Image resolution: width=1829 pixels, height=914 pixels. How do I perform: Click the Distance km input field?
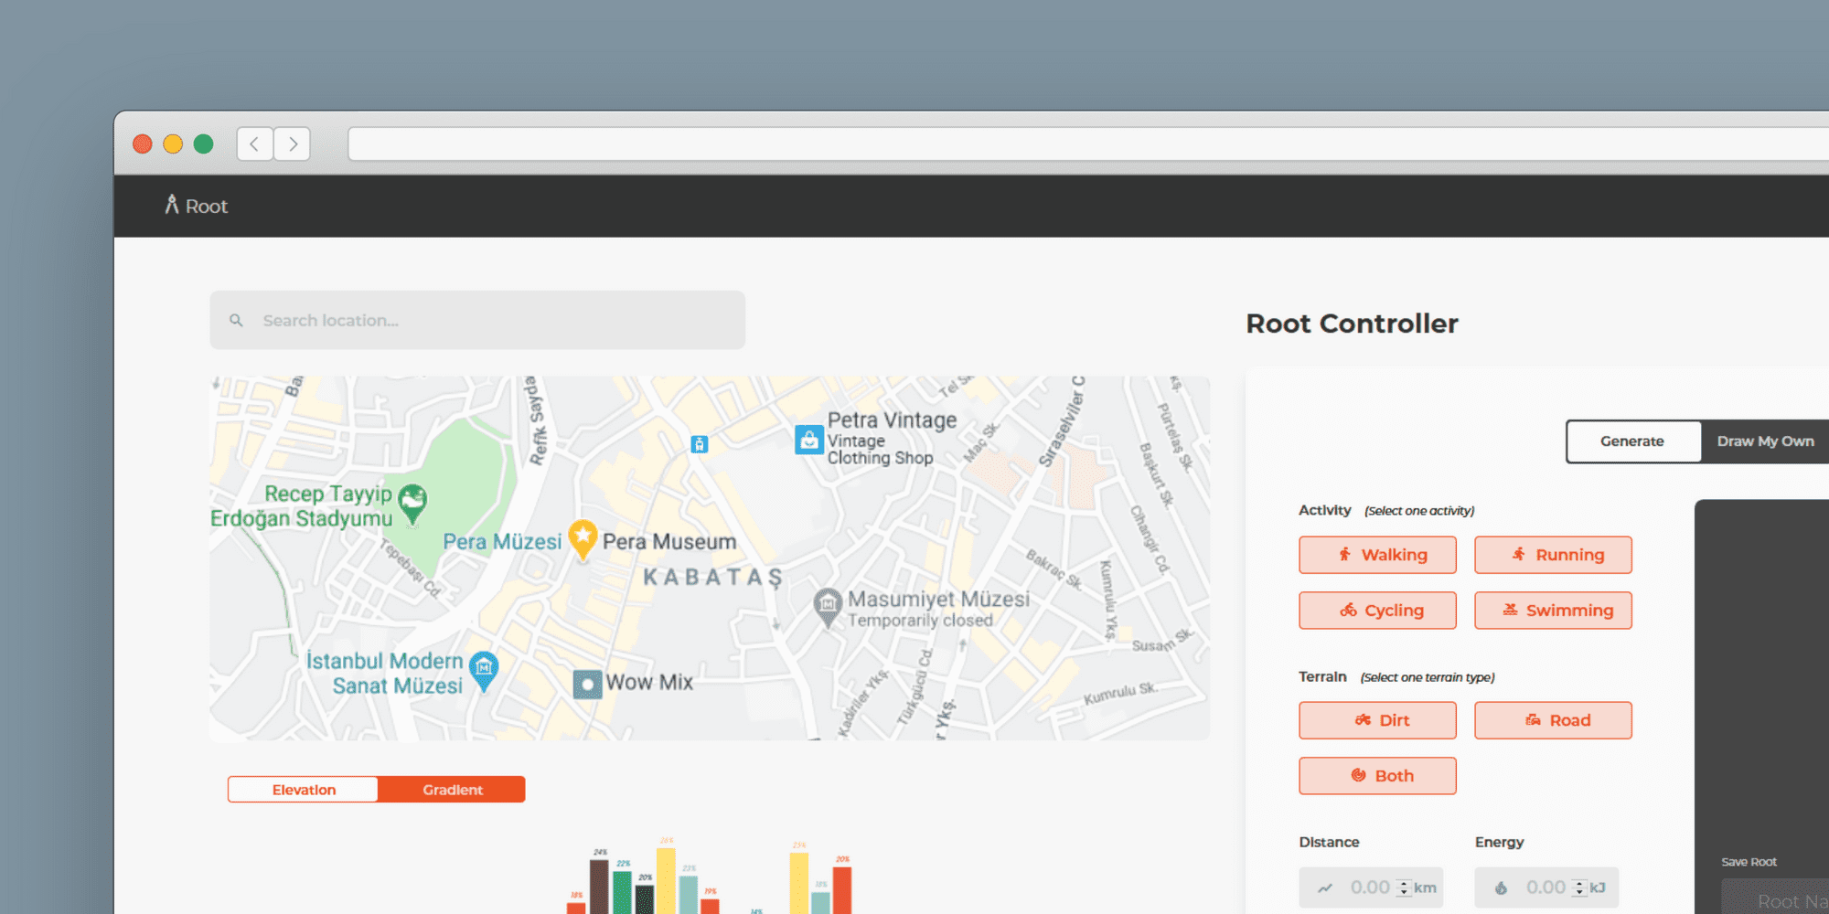1371,887
